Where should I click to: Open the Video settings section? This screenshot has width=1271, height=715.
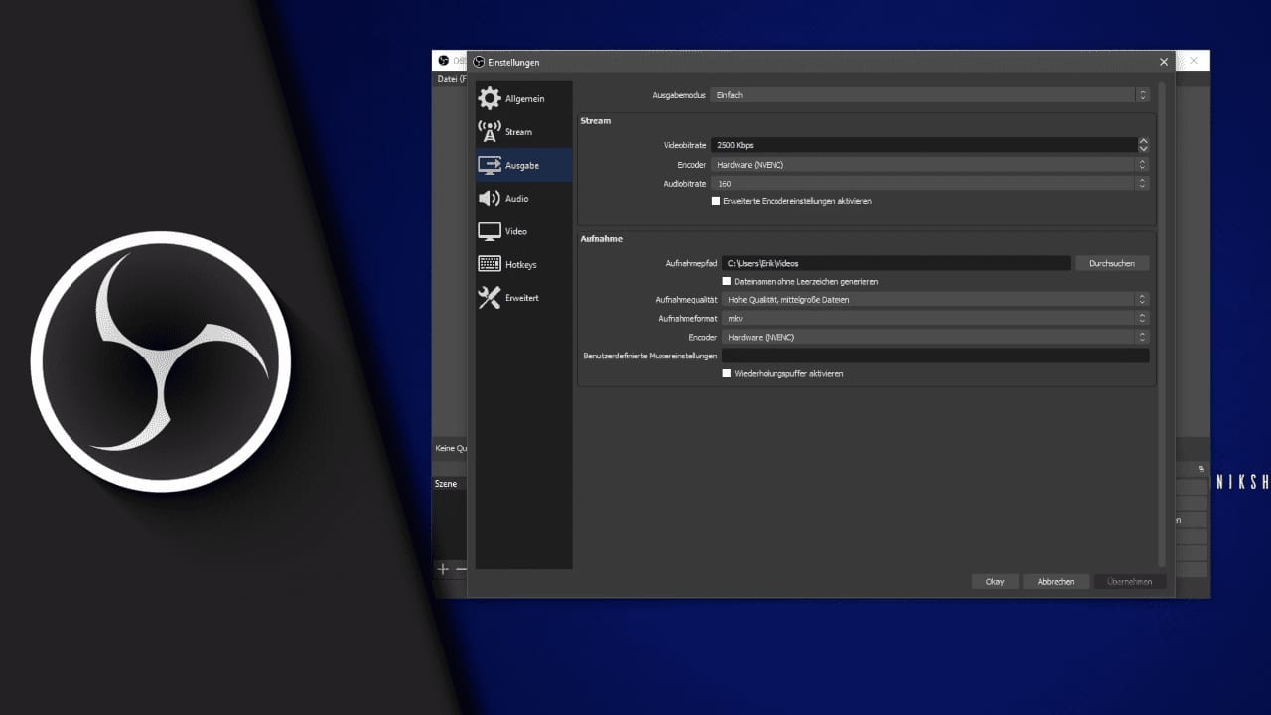coord(523,231)
